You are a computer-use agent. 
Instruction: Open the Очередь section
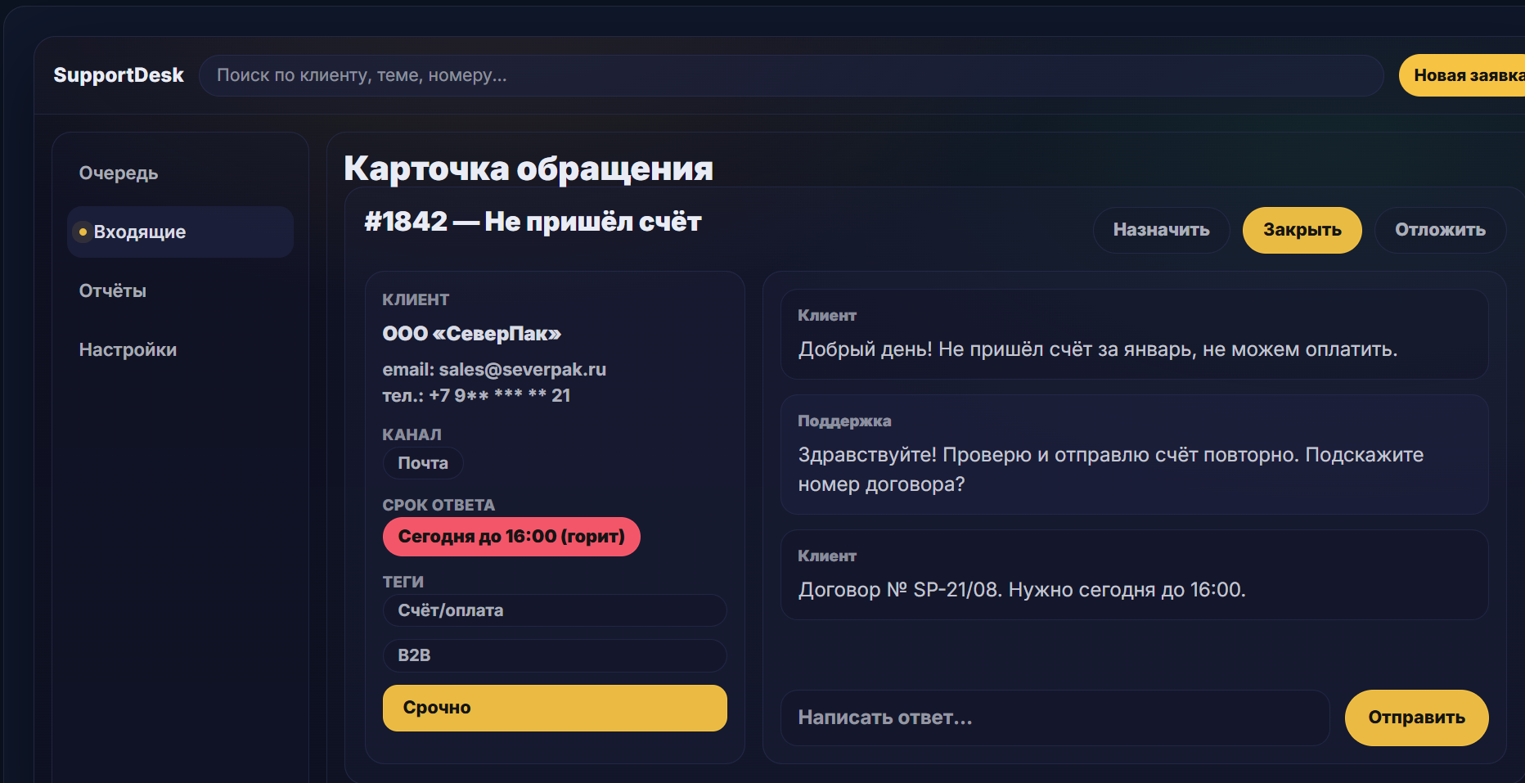point(119,173)
